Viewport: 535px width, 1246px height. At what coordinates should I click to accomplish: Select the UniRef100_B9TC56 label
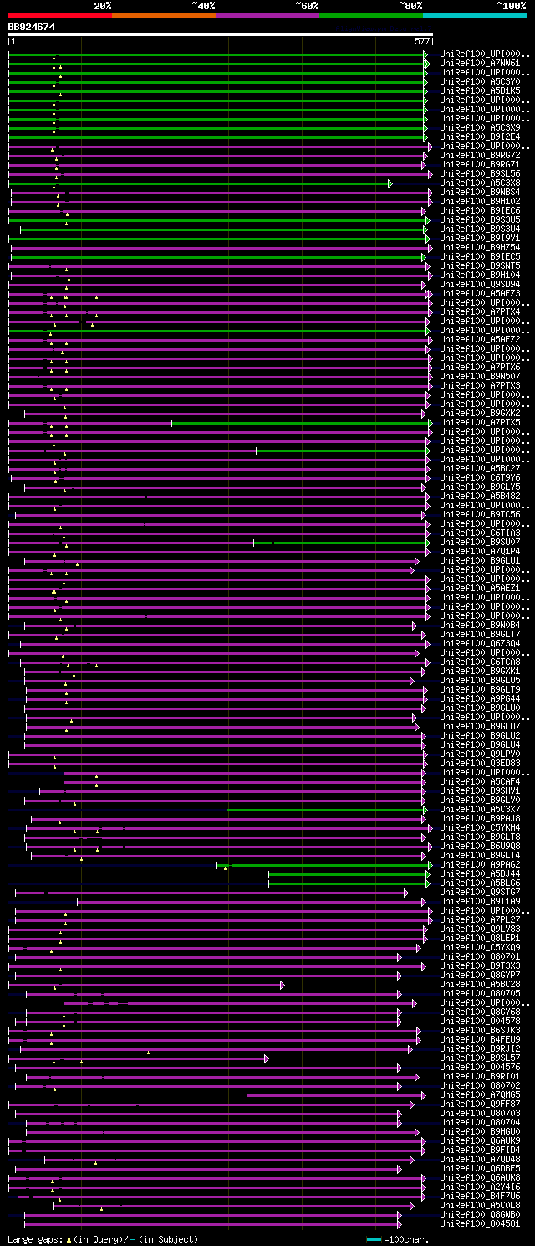coord(480,515)
